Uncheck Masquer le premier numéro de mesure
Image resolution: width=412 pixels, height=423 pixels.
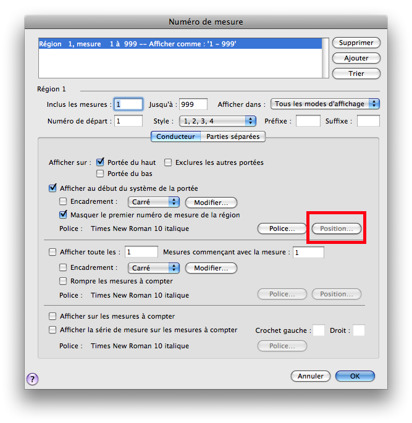[63, 215]
